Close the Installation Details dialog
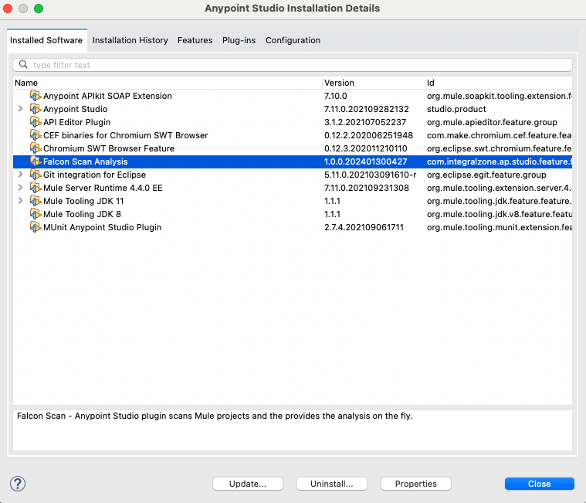The image size is (586, 503). click(x=539, y=484)
